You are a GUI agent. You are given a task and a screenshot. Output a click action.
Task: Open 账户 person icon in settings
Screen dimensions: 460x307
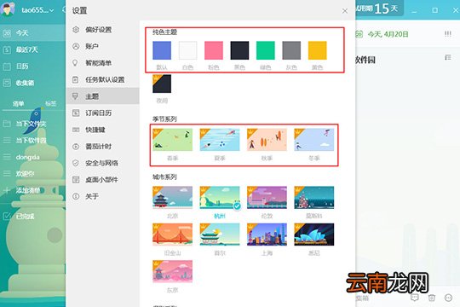[x=76, y=46]
